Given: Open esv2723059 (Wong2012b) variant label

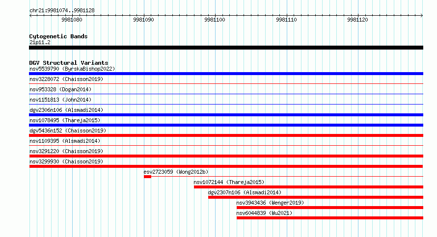Looking at the screenshot, I should (176, 172).
